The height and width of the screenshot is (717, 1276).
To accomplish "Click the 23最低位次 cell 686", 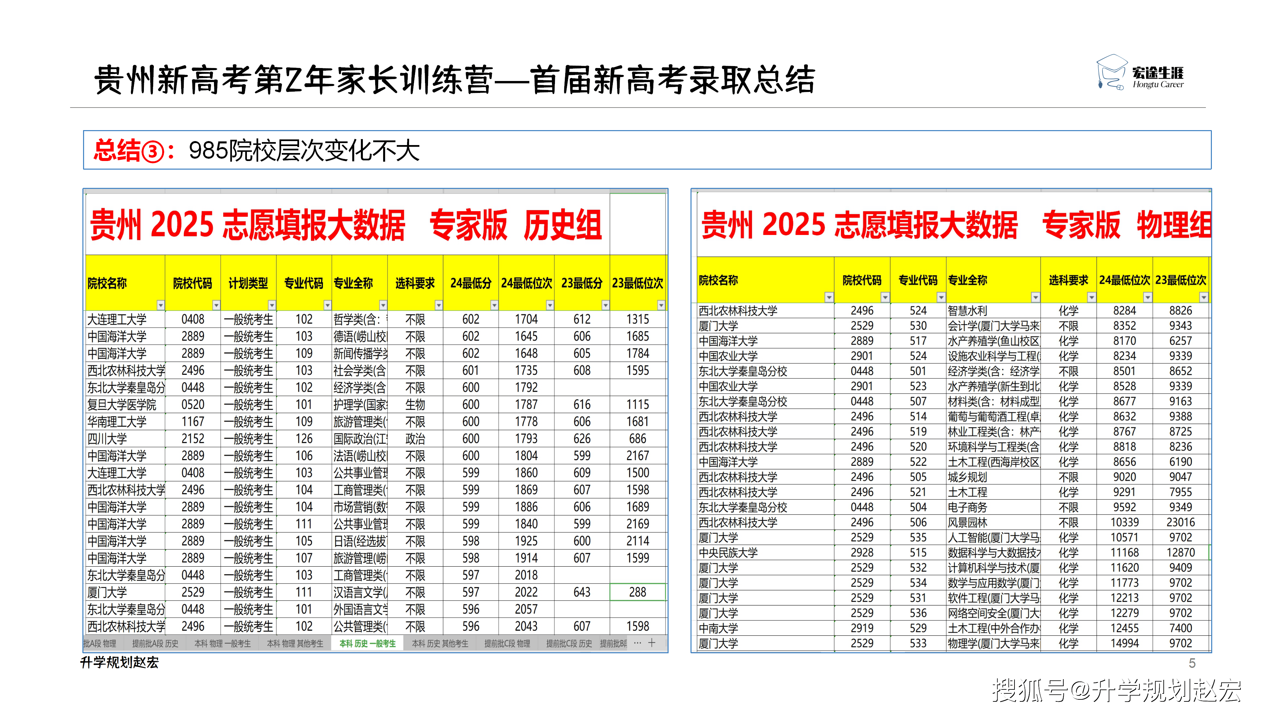I will [x=638, y=439].
